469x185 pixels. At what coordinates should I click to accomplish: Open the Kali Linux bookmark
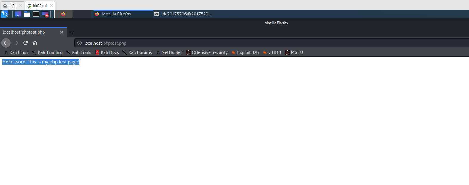coord(16,52)
